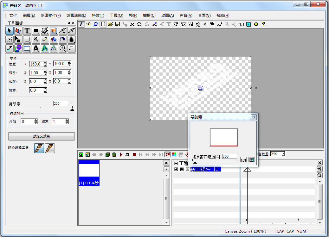Click the Save floppy disk icon
Image resolution: width=329 pixels, height=237 pixels.
(118, 24)
